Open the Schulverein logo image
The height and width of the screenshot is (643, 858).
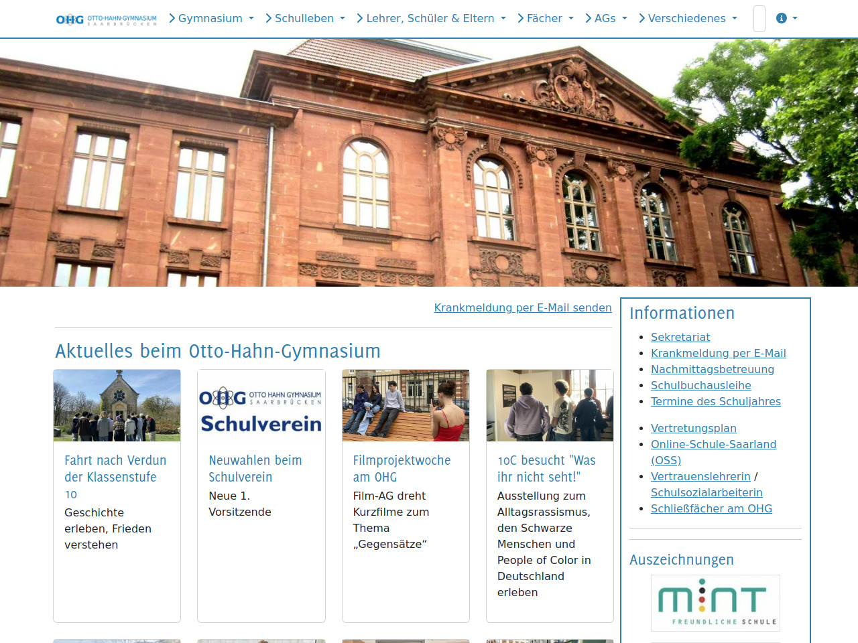(261, 406)
